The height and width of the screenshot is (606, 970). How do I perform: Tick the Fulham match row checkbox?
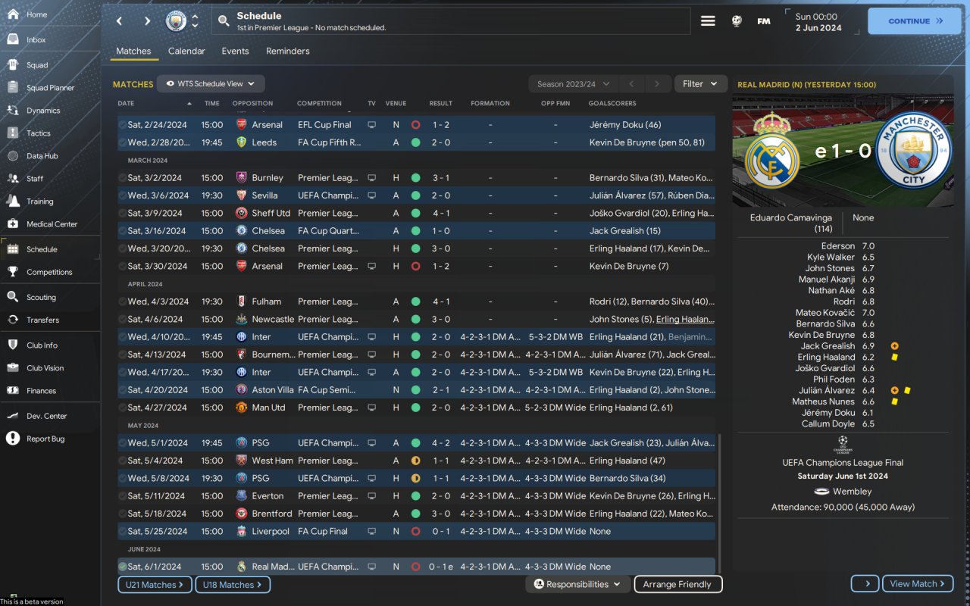point(122,301)
